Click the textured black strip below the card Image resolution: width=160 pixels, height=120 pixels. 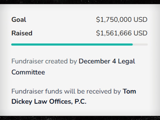pyautogui.click(x=80, y=118)
